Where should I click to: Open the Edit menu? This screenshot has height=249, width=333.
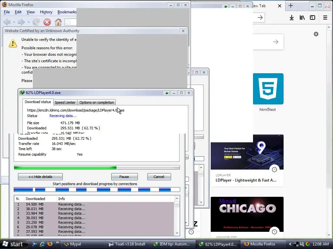pyautogui.click(x=18, y=12)
